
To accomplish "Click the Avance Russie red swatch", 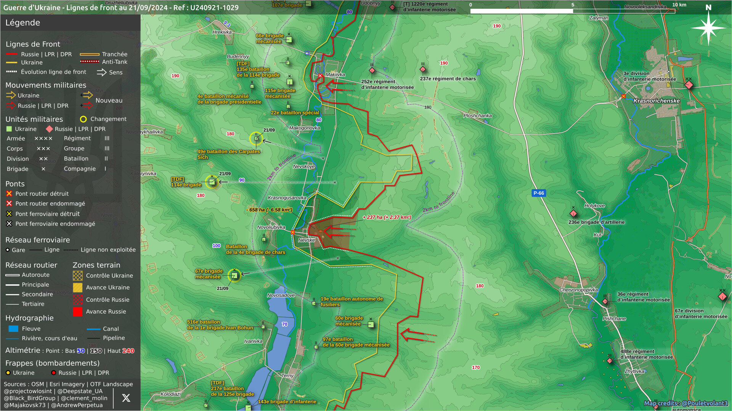I will (78, 312).
